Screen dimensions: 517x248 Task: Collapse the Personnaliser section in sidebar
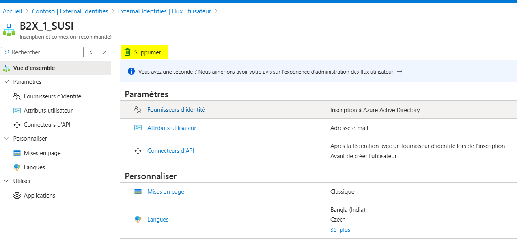(6, 139)
